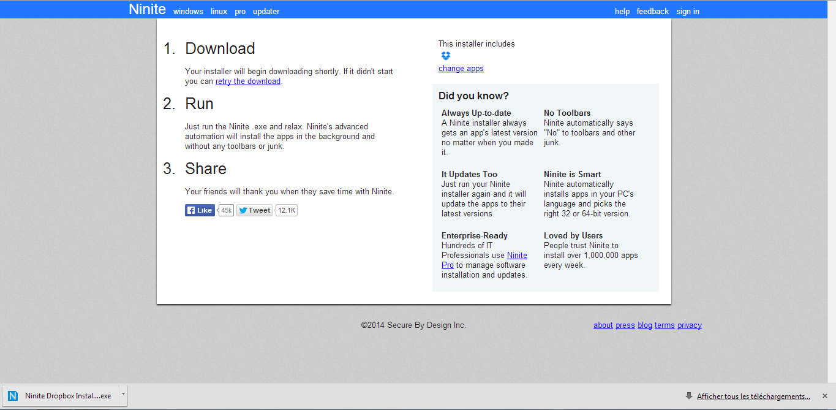Click the download arrow icon in downloads bar
The image size is (836, 410).
coord(689,396)
